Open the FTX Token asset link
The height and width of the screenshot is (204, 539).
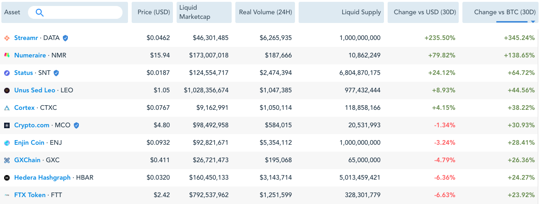point(29,195)
